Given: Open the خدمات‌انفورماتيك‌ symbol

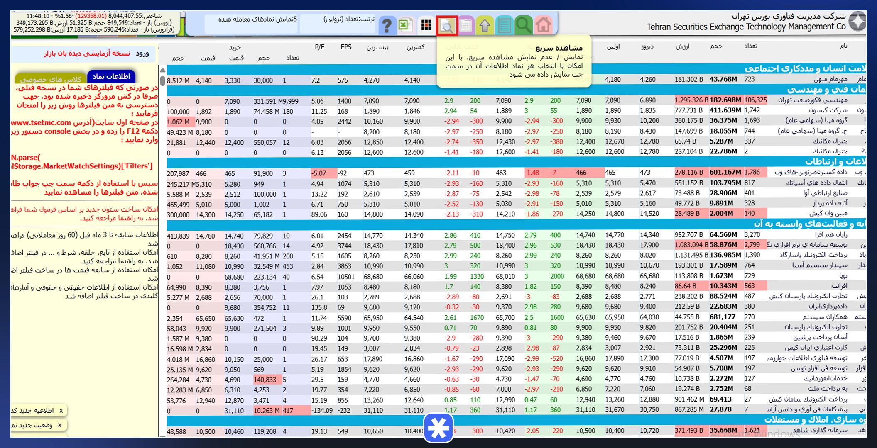Looking at the screenshot, I should 826,378.
